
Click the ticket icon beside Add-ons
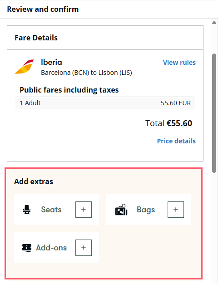coord(27,248)
